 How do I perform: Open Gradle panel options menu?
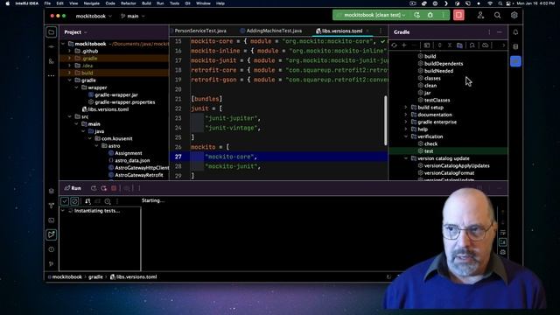[489, 32]
